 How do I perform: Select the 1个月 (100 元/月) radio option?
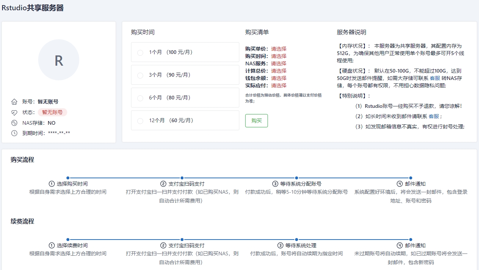[x=185, y=52]
